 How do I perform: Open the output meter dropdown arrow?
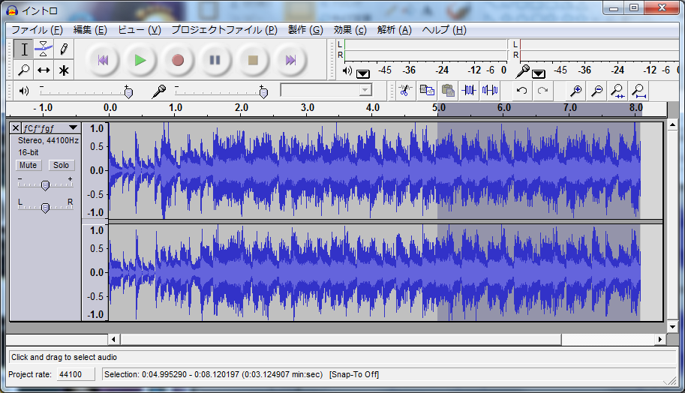pyautogui.click(x=363, y=73)
